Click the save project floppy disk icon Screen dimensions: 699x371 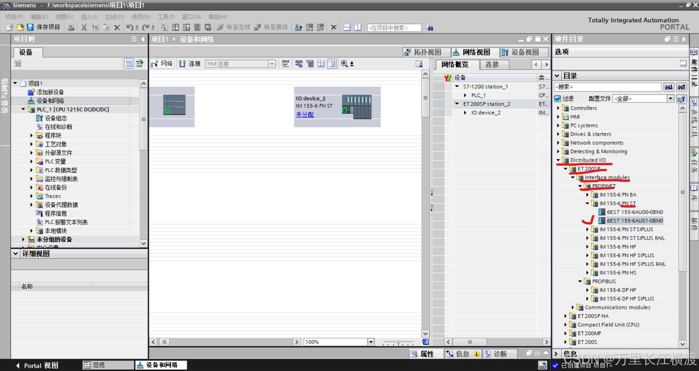click(x=30, y=27)
